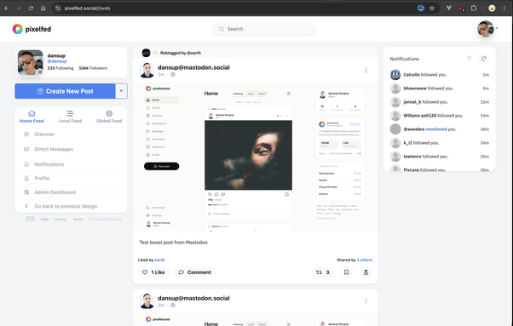
Task: Click the person icon beside the bookmark button
Action: coord(366,272)
